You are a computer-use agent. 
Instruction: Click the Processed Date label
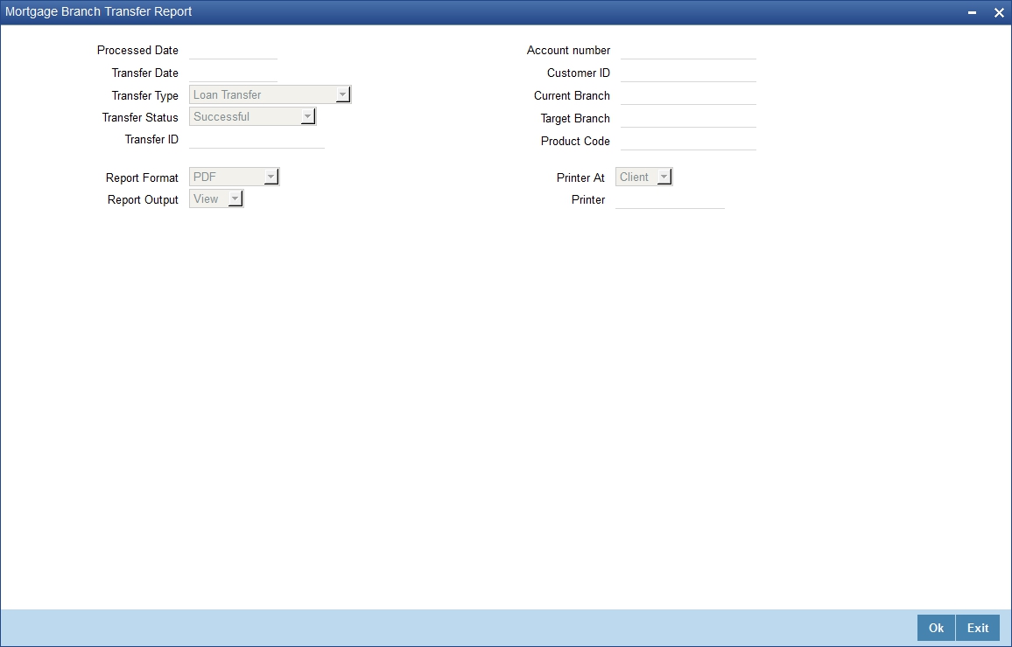[137, 50]
